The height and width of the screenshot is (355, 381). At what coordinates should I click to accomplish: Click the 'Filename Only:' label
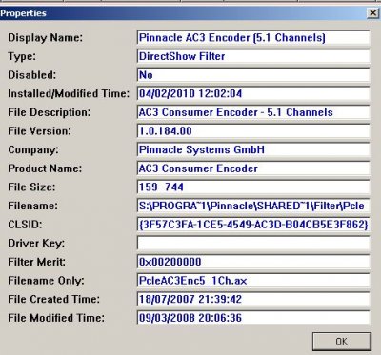[46, 281]
